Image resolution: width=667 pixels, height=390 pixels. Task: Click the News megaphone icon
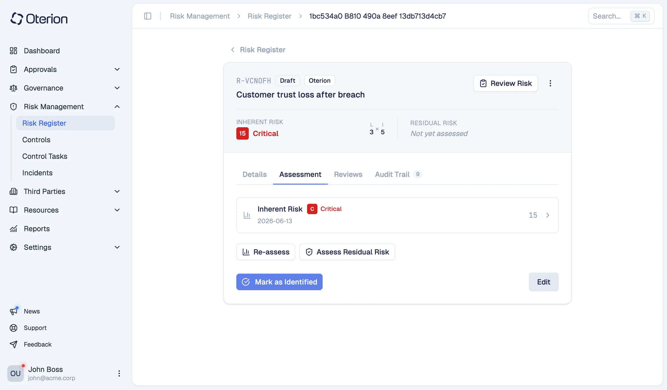point(13,311)
